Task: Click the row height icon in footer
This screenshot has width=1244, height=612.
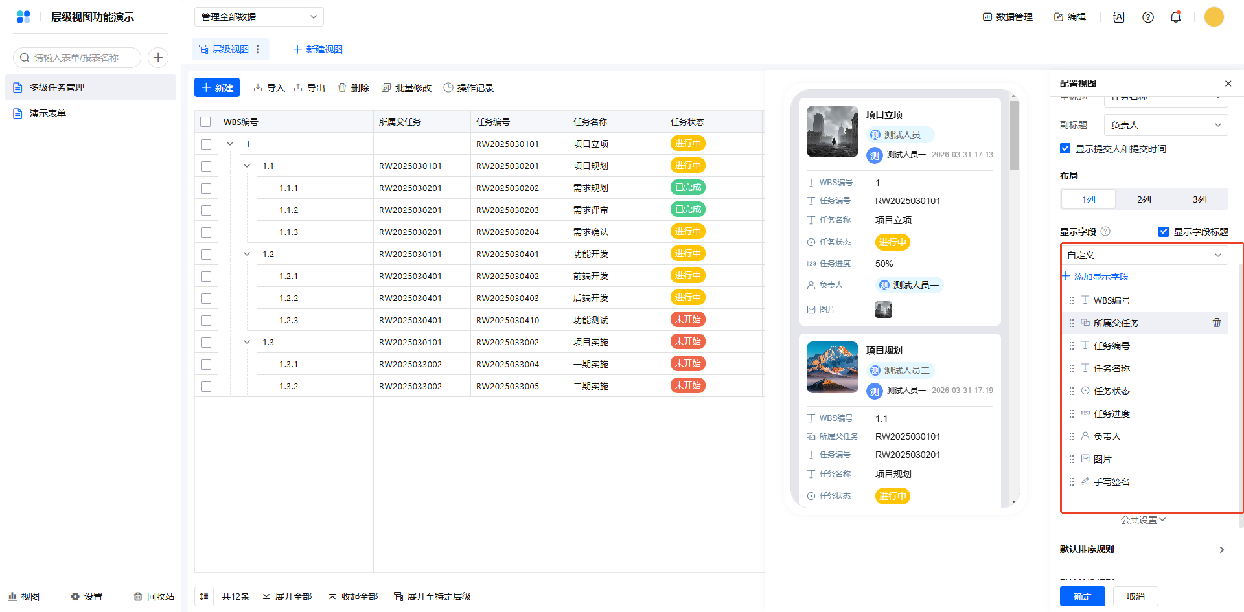Action: click(204, 596)
